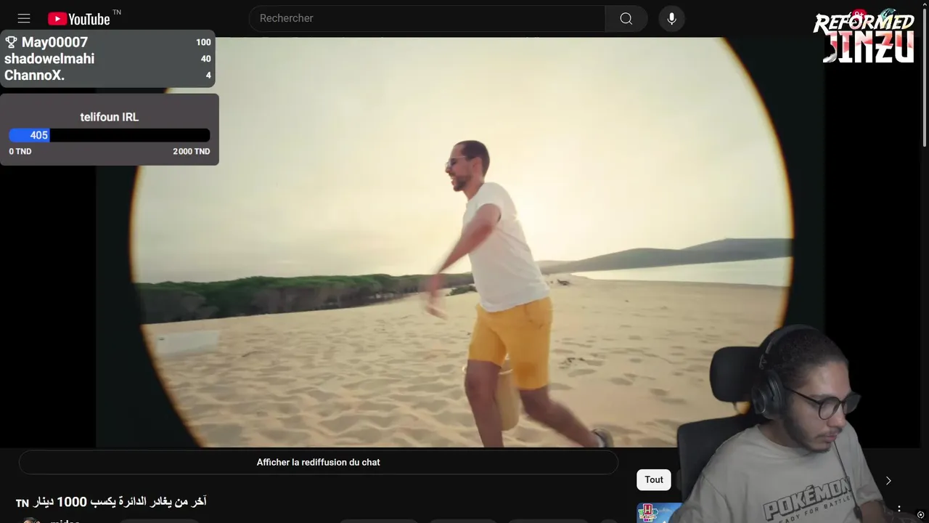Select the Tout filter chip

point(654,479)
